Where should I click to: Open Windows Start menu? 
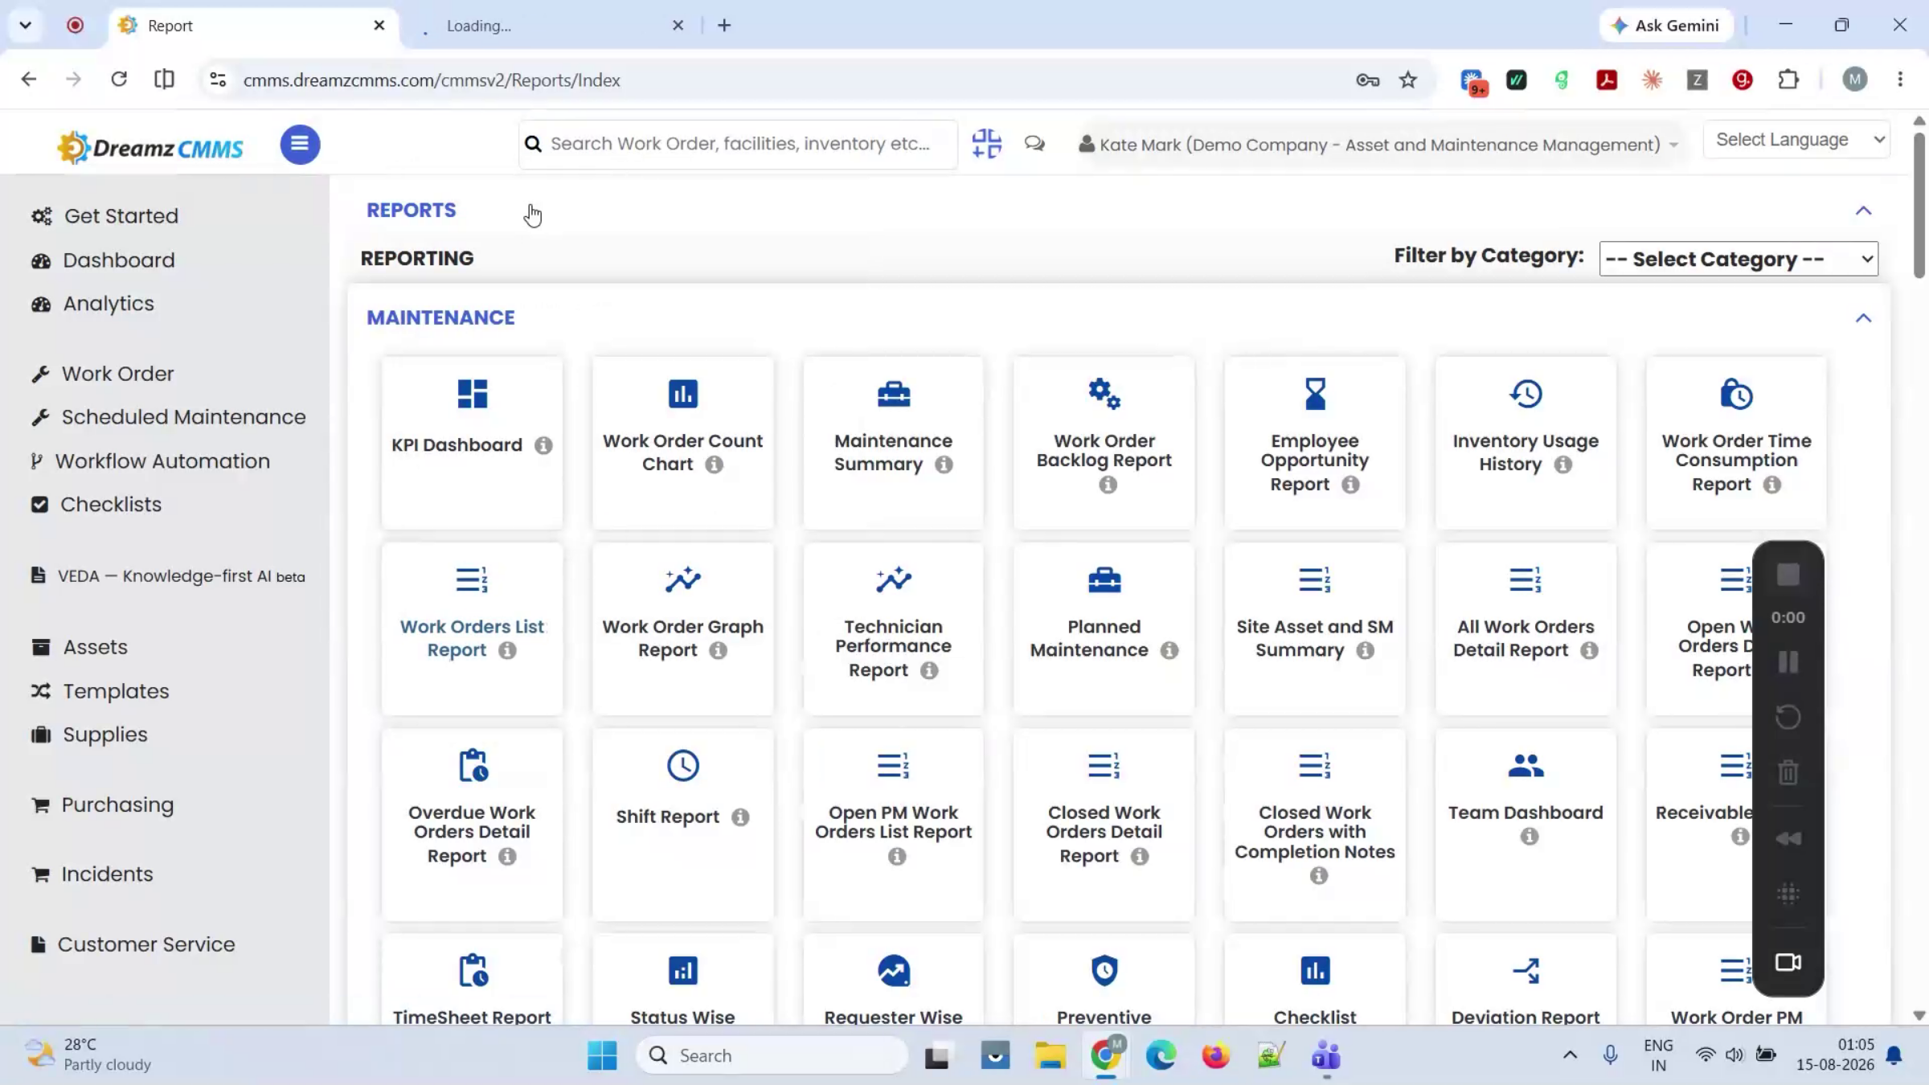tap(602, 1055)
